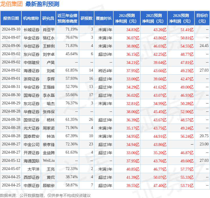Click the 研报数 column header
Viewport: 210px width, 198px height.
point(87,18)
